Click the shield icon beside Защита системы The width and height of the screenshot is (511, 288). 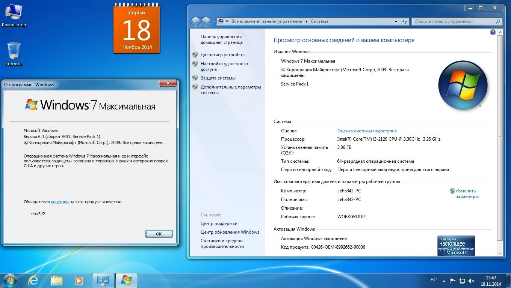(x=195, y=78)
